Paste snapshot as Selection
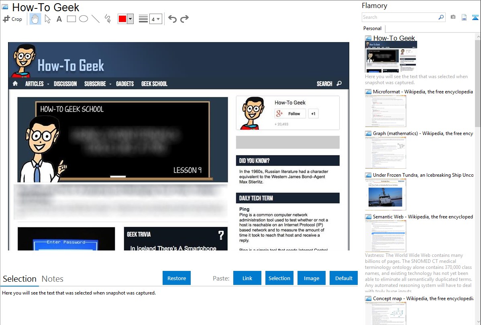 [x=279, y=278]
